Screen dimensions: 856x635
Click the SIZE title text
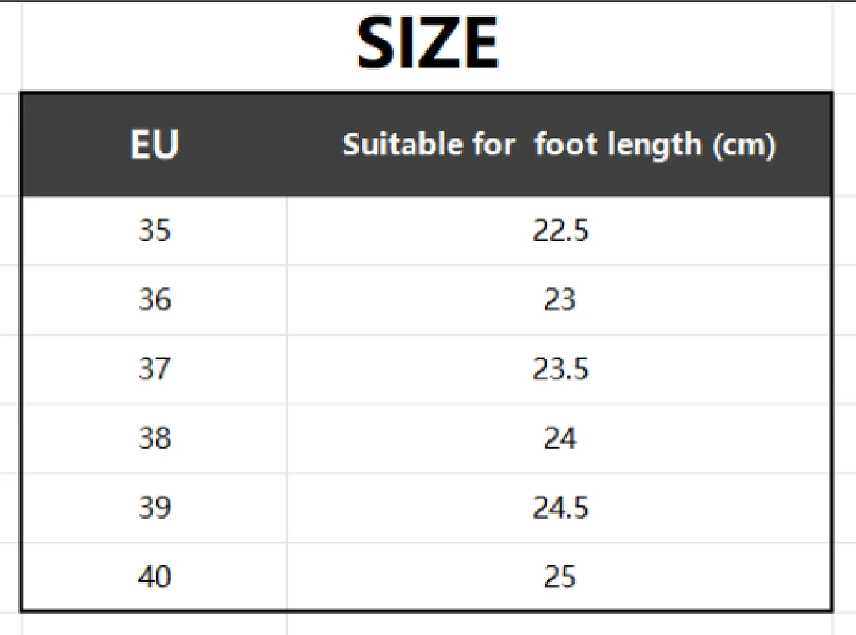tap(427, 42)
